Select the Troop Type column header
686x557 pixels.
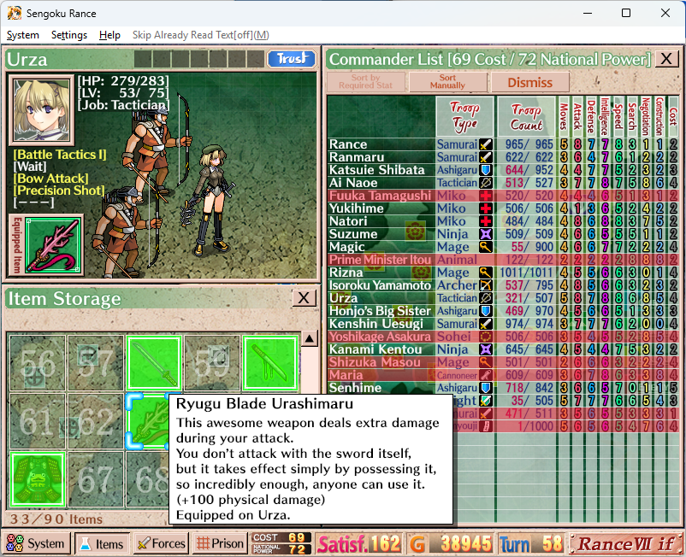coord(464,116)
